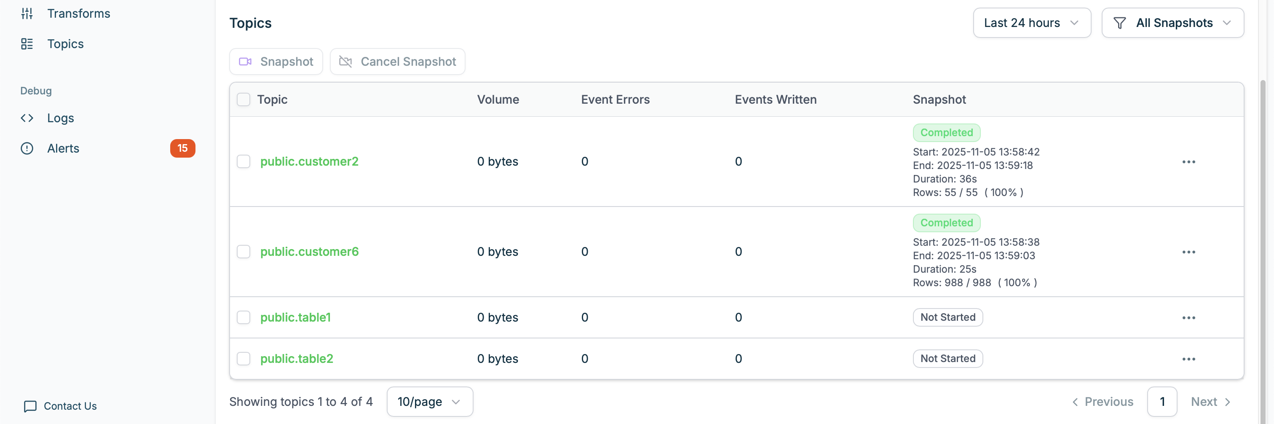The height and width of the screenshot is (424, 1274).
Task: Toggle the select-all Topic header checkbox
Action: pos(244,99)
